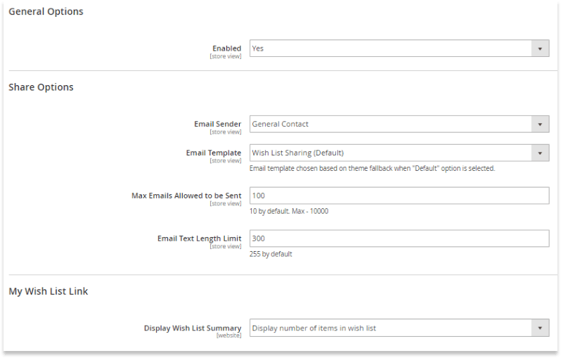The width and height of the screenshot is (561, 358).
Task: Click the arrow icon on Wish List Summary
Action: pyautogui.click(x=540, y=328)
